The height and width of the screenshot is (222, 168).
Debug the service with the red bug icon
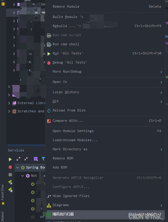point(10,167)
